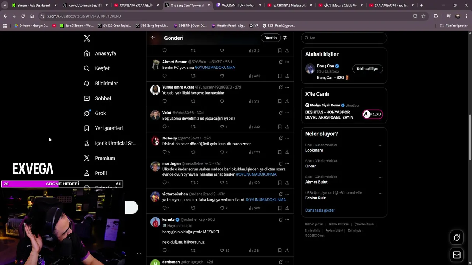
Task: Repost mortingen's reply
Action: click(193, 183)
